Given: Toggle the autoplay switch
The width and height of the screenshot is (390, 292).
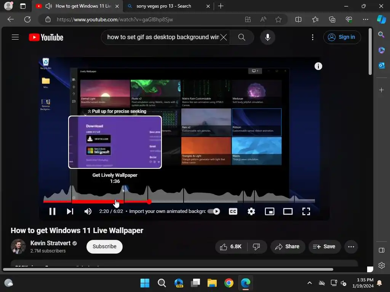Looking at the screenshot, I should [214, 211].
